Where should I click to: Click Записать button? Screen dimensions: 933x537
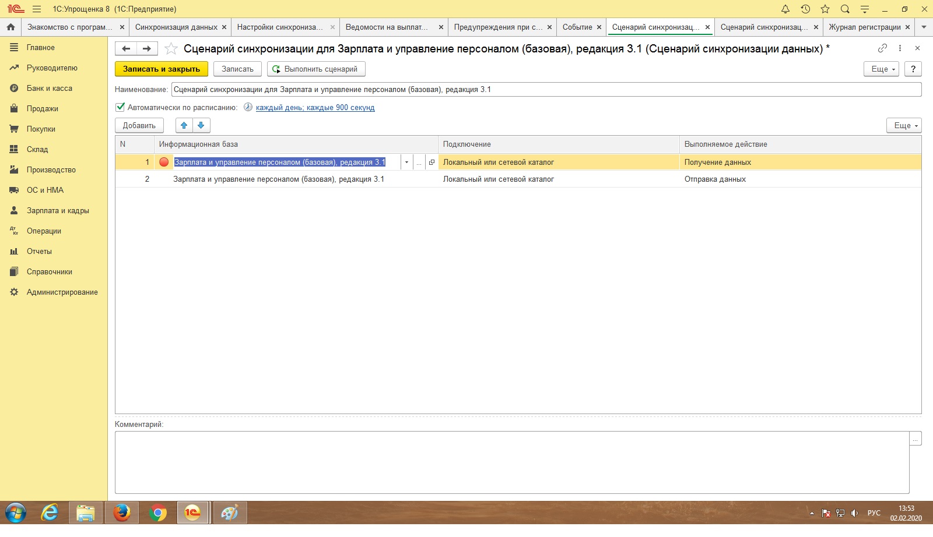[237, 69]
